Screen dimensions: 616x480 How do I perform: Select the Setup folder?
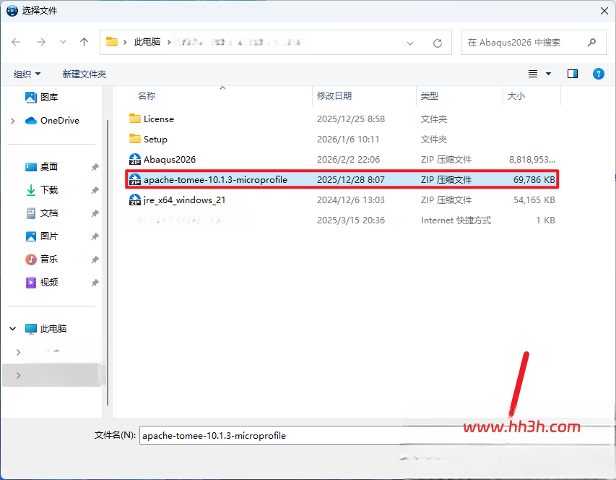pos(342,140)
